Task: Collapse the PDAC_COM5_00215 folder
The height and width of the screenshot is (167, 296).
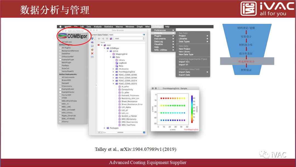Action: click(113, 83)
